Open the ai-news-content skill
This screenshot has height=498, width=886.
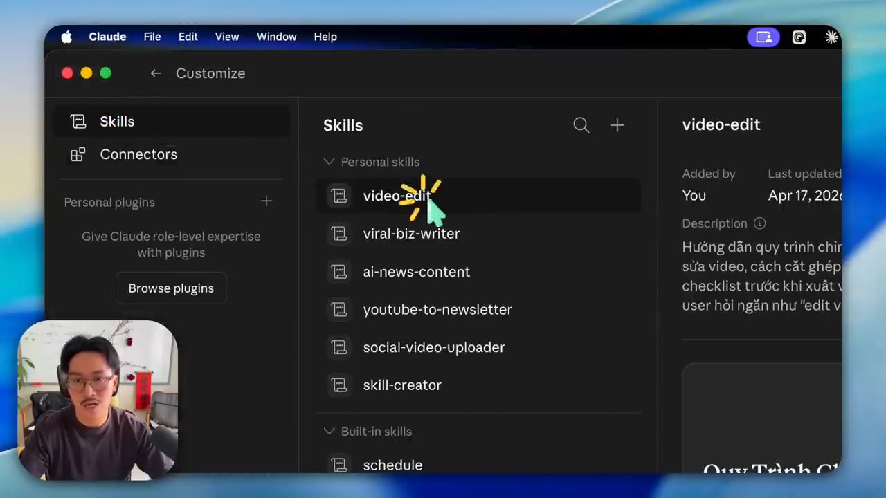tap(478, 272)
